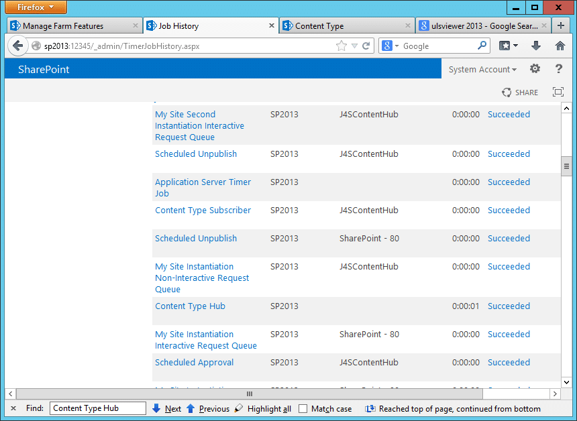Close the Job History tab

point(271,25)
